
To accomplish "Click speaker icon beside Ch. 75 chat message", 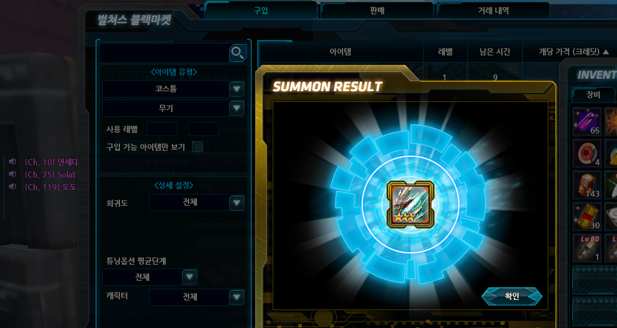I will tap(13, 174).
